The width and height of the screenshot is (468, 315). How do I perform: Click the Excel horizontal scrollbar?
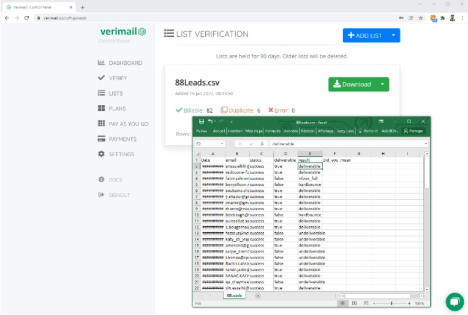click(378, 296)
